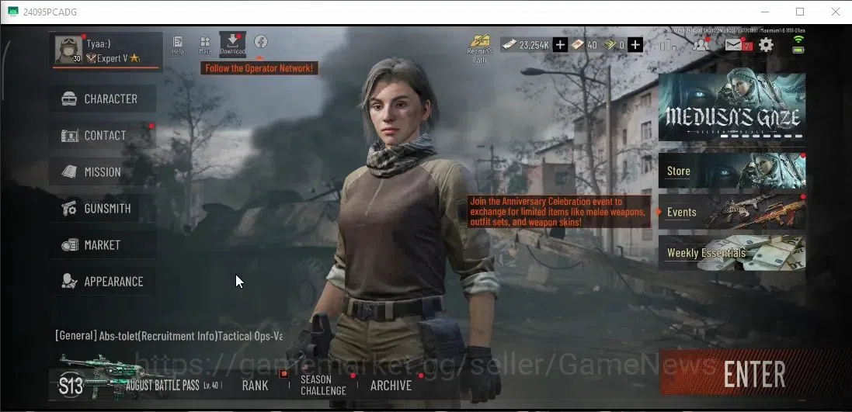Open the CONTACT menu
Viewport: 852px width, 412px height.
pyautogui.click(x=103, y=135)
